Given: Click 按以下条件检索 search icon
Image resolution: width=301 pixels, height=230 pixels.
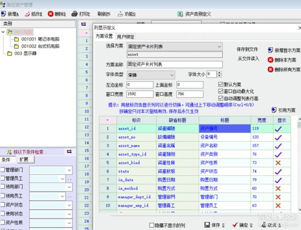Looking at the screenshot, I should (10, 152).
